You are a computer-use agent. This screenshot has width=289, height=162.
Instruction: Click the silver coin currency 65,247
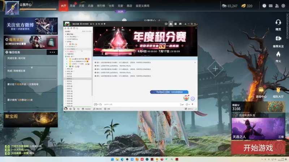click(229, 6)
